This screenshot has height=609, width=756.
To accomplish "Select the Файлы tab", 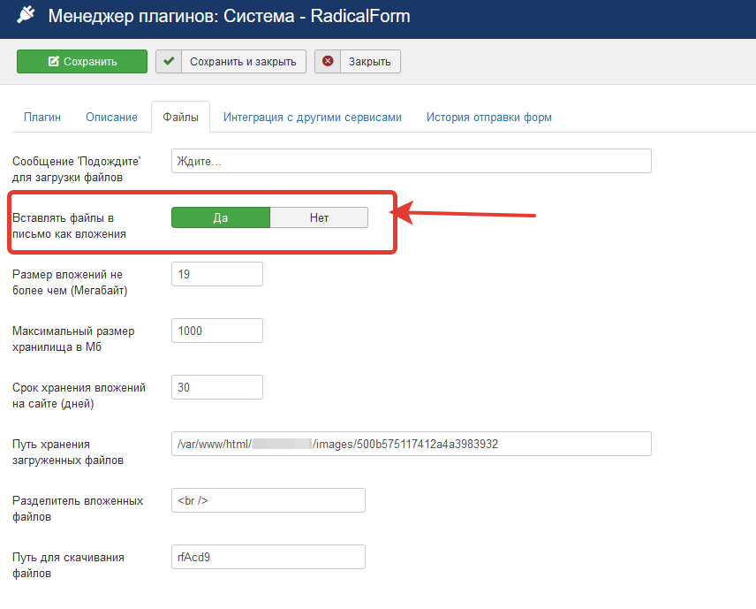I will click(180, 117).
